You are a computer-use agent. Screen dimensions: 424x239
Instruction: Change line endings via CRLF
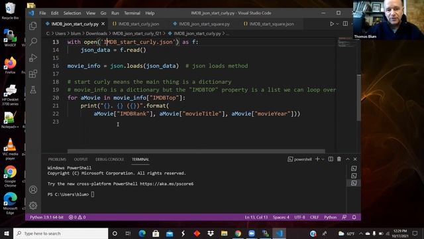pos(314,217)
